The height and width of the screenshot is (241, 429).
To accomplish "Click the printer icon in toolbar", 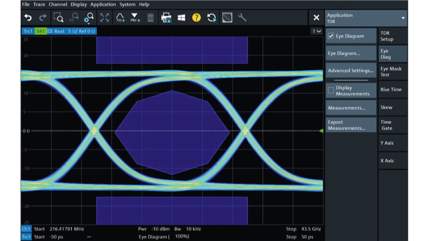I will 166,18.
